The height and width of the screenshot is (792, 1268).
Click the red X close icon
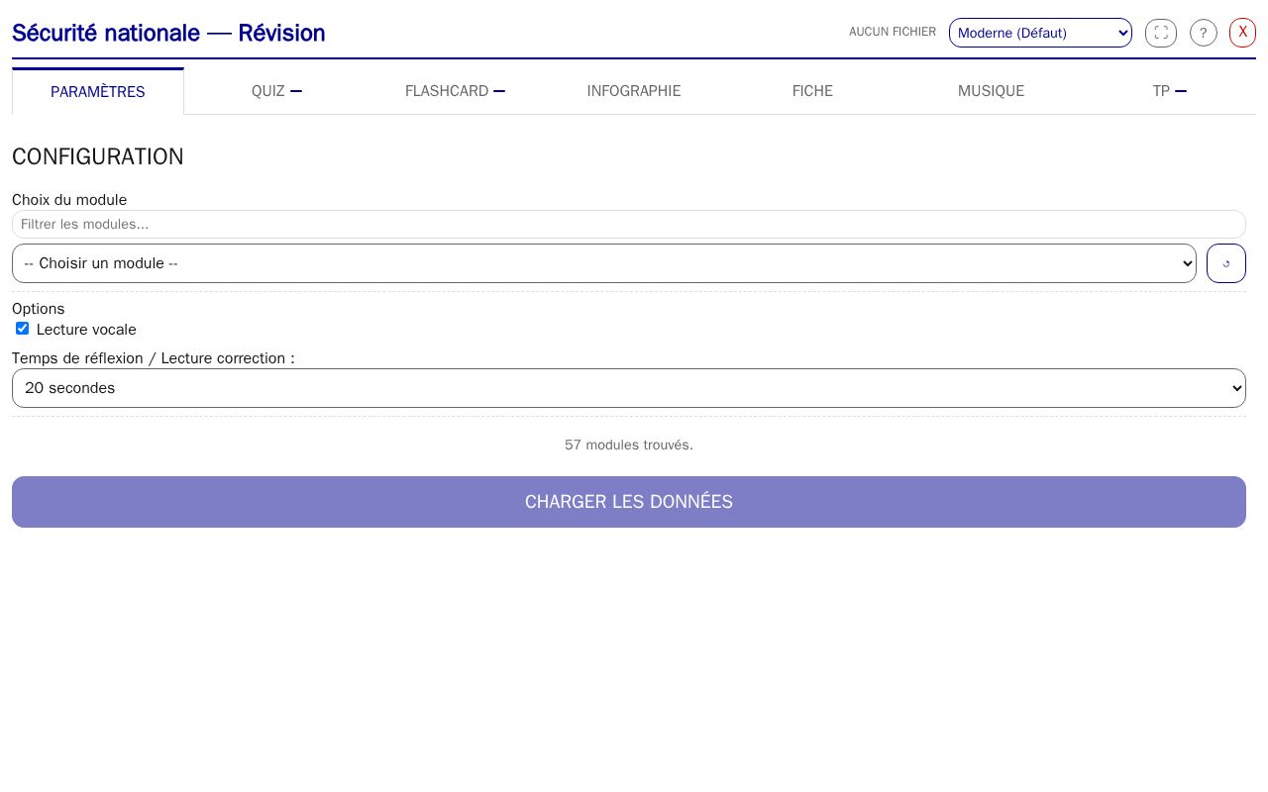tap(1242, 33)
